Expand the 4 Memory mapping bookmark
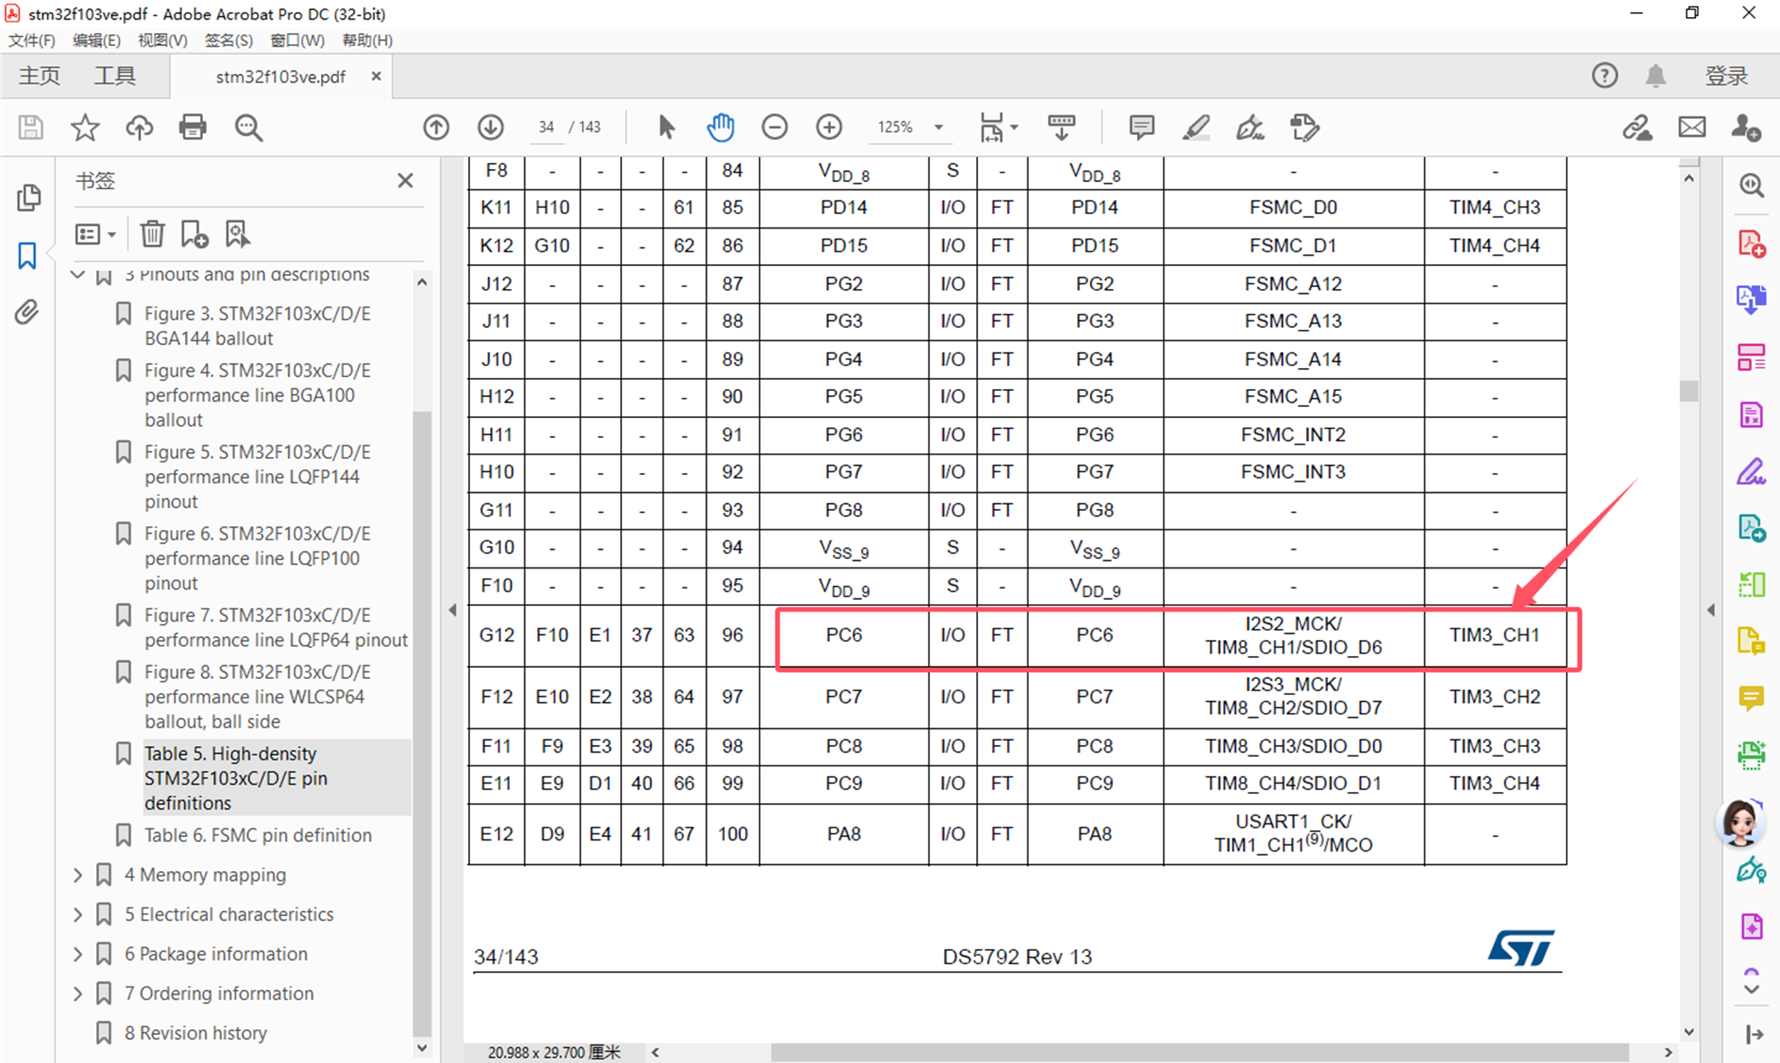Screen dimensions: 1780x1063 point(78,874)
